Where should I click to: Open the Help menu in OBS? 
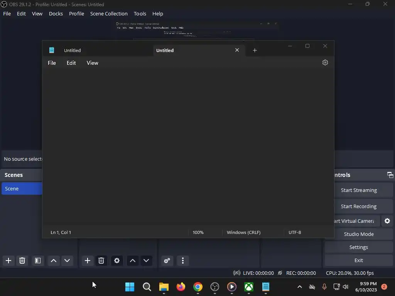(x=158, y=13)
